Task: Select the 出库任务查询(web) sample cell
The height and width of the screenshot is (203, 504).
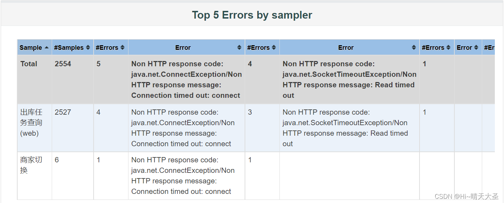Action: pos(31,123)
